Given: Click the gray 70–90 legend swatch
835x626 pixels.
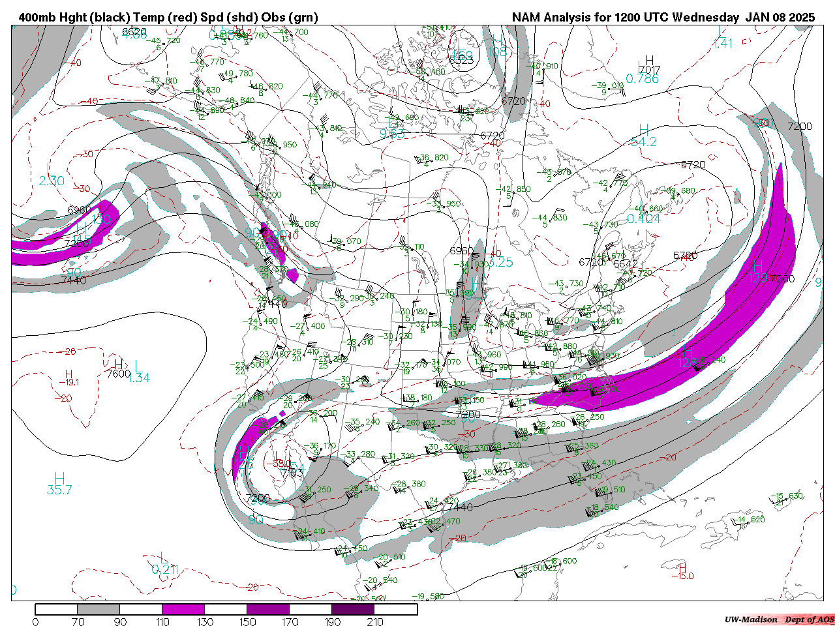Looking at the screenshot, I should tap(99, 609).
